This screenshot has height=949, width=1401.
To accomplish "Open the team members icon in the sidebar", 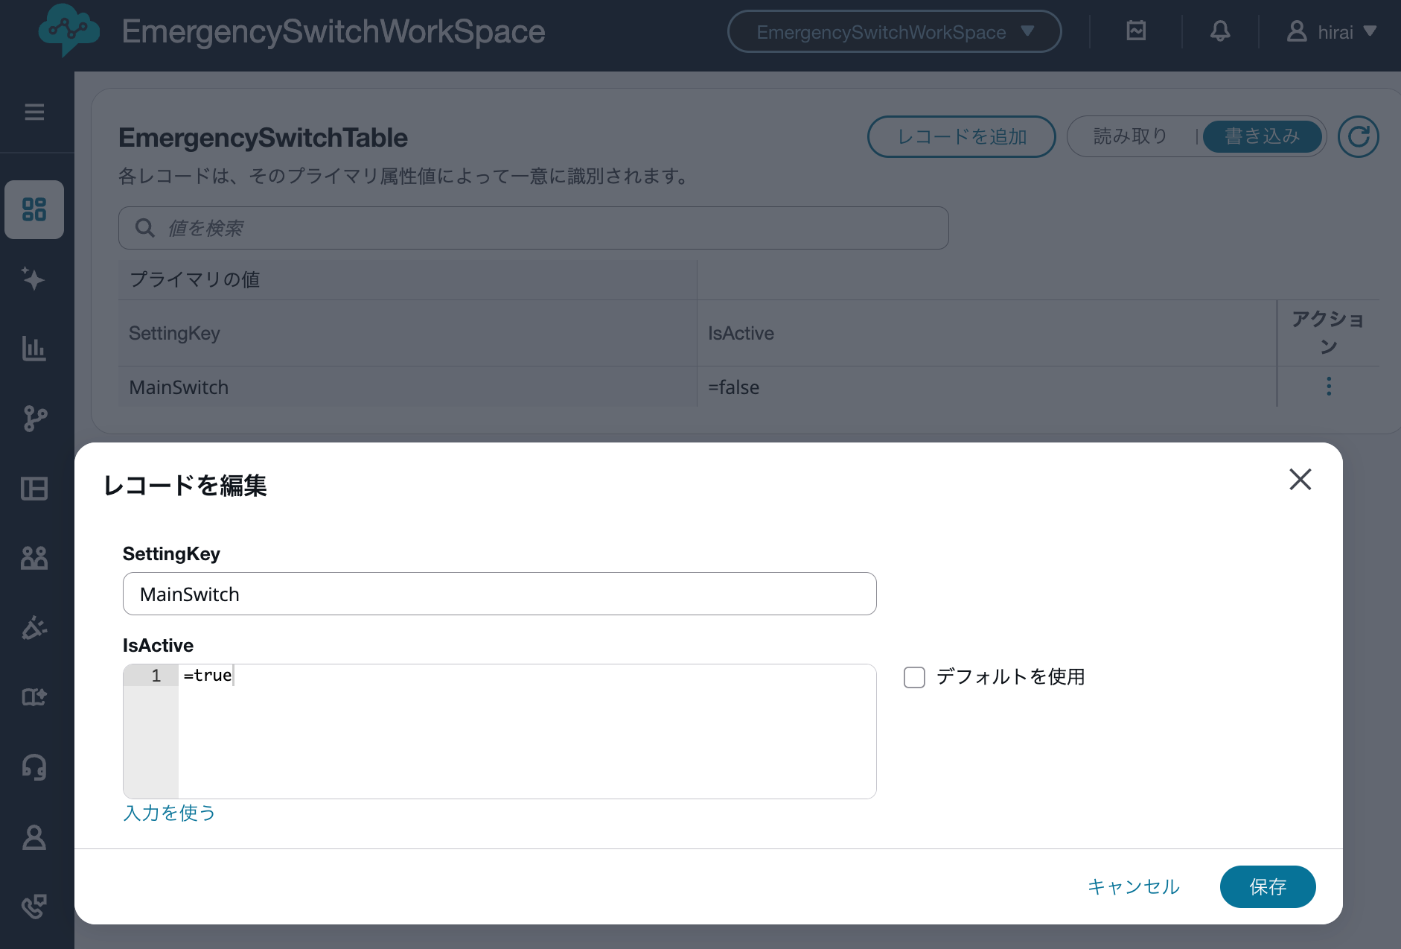I will point(34,558).
